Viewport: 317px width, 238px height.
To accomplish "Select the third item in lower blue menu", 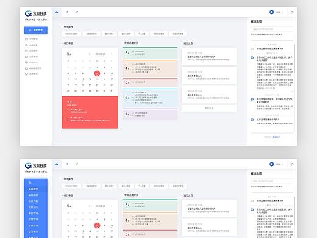I will 36,201.
